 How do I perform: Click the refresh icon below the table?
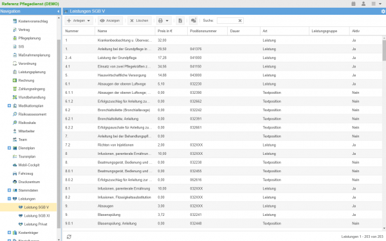tap(69, 237)
